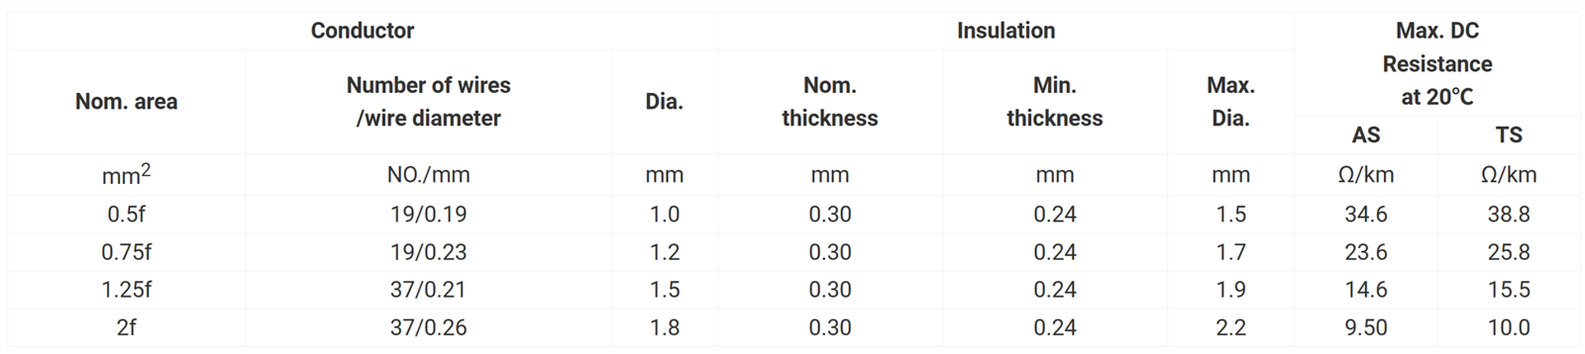Click the 37/0.26 wire diameter cell
Image resolution: width=1585 pixels, height=354 pixels.
click(428, 328)
